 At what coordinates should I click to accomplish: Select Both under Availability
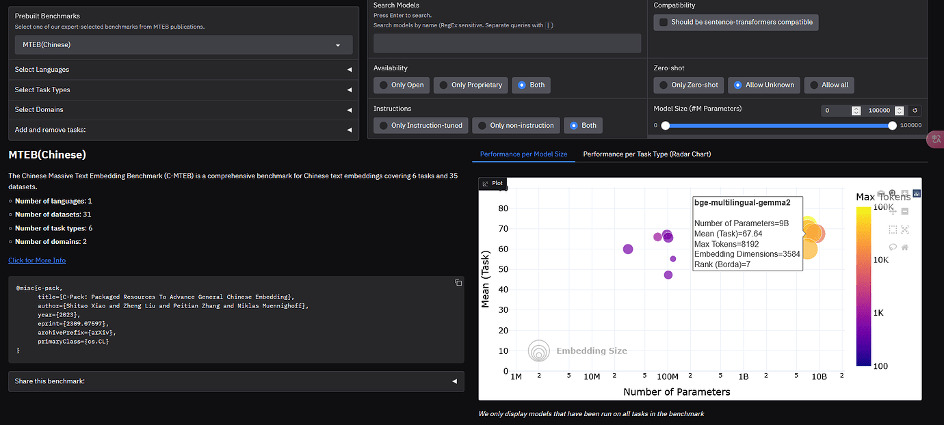pos(532,85)
